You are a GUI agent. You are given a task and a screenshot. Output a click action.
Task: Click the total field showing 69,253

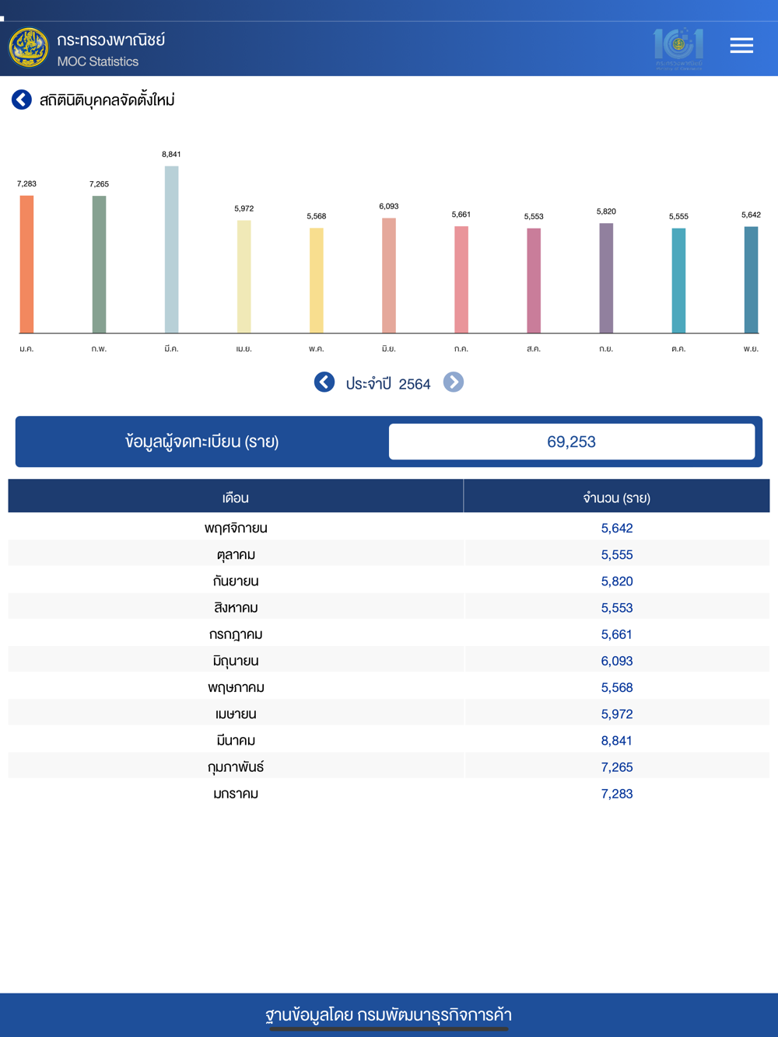[x=572, y=442]
